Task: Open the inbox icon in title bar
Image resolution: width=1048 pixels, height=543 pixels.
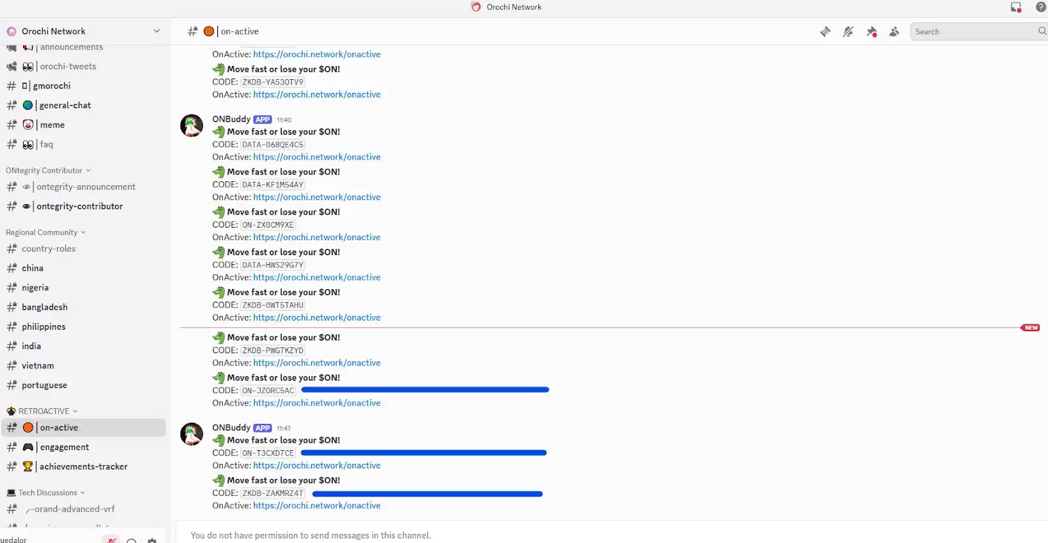Action: click(1016, 7)
